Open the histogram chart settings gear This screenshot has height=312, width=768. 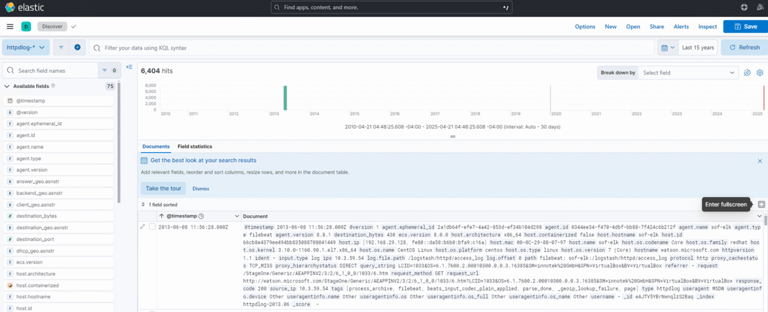760,72
